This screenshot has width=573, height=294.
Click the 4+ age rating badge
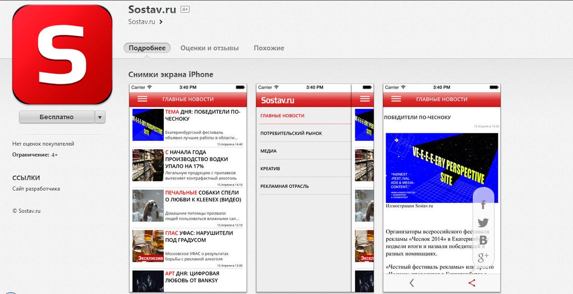(185, 9)
